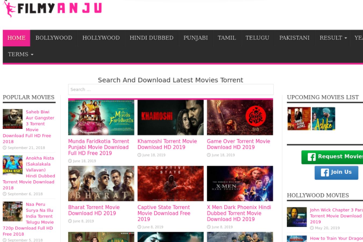Viewport: 363px width, 242px height.
Task: Open Captive State poster thumbnail
Action: point(171,183)
